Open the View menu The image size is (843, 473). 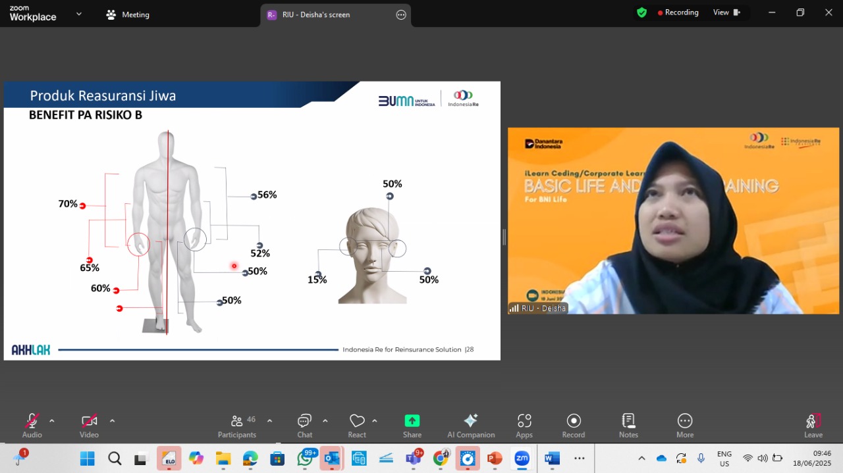pos(727,12)
